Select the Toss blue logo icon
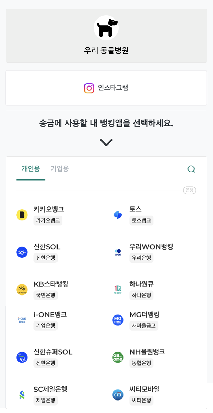 pos(118,215)
